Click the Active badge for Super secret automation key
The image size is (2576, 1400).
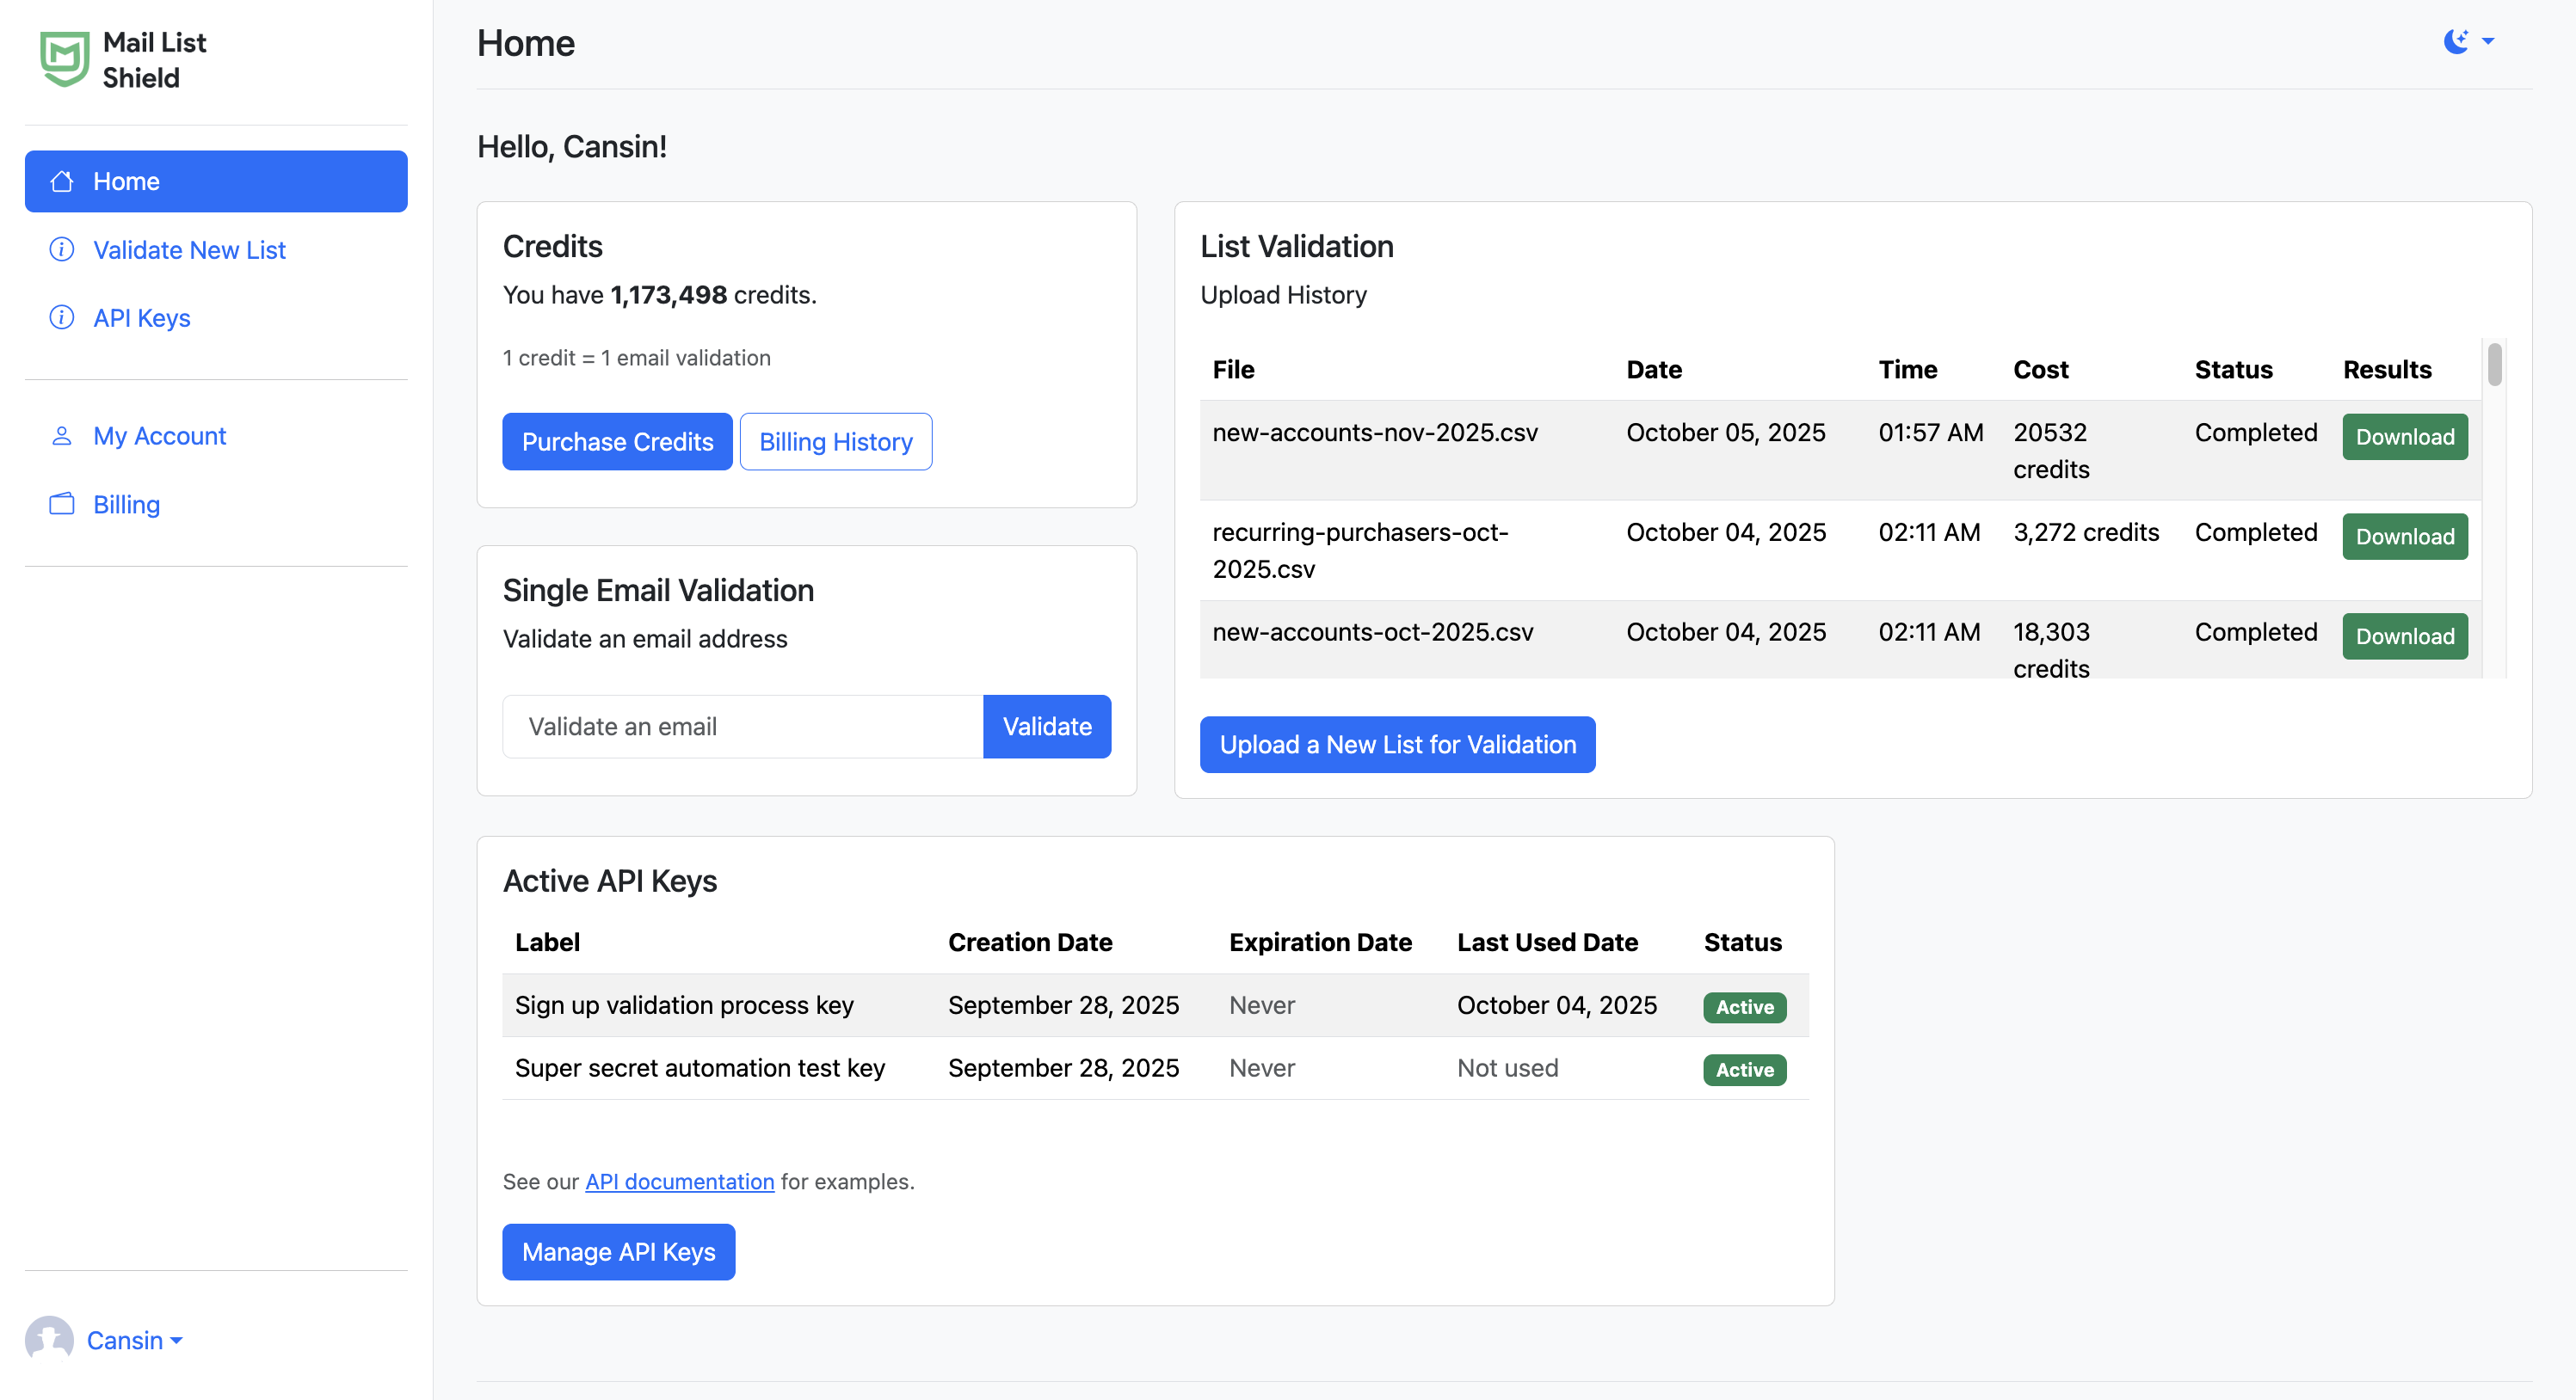1743,1069
